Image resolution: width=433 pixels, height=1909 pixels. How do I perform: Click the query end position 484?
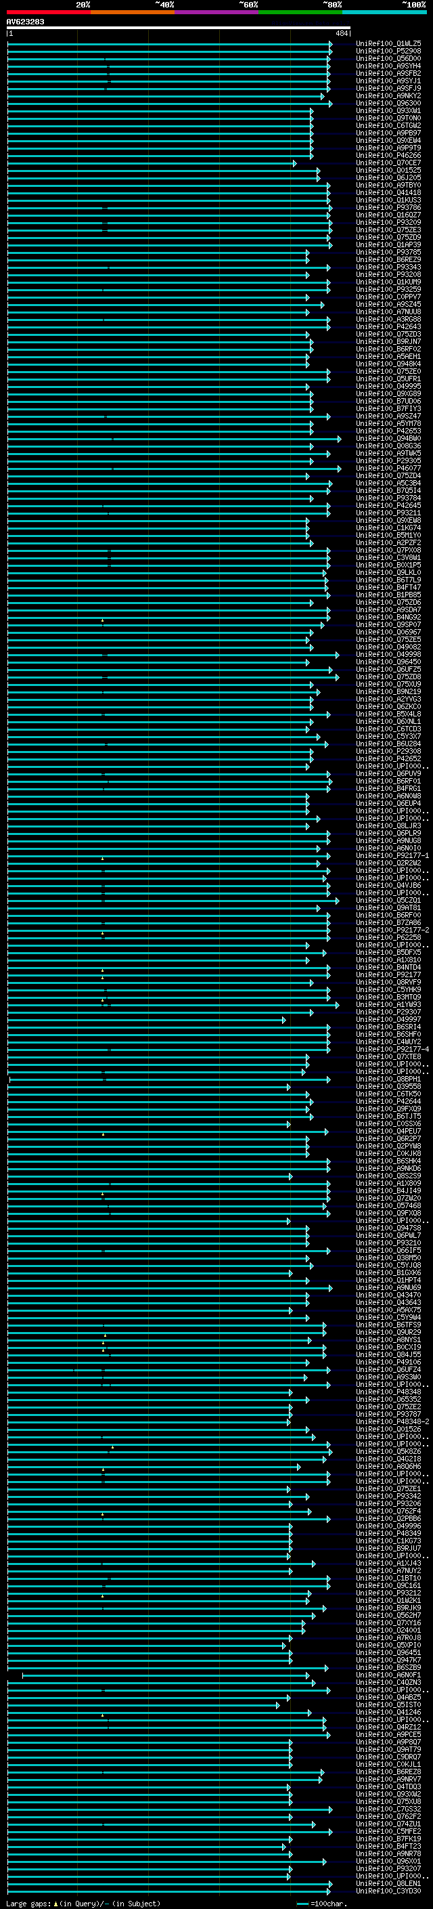point(341,33)
